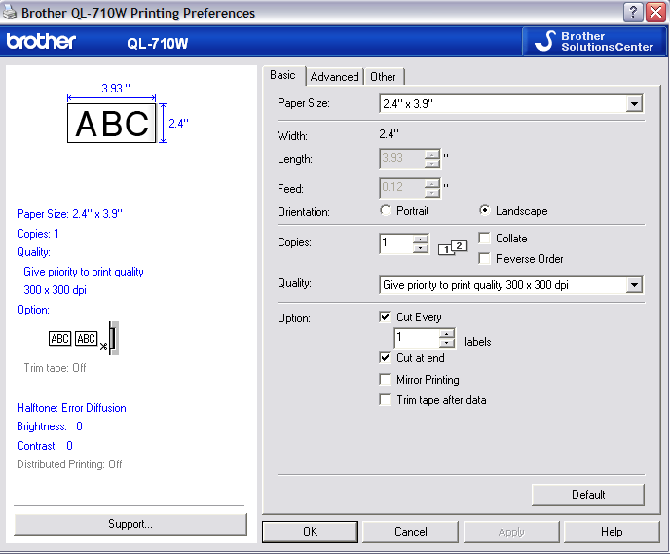Increase Cut Every labels count
The width and height of the screenshot is (670, 554).
pyautogui.click(x=447, y=334)
